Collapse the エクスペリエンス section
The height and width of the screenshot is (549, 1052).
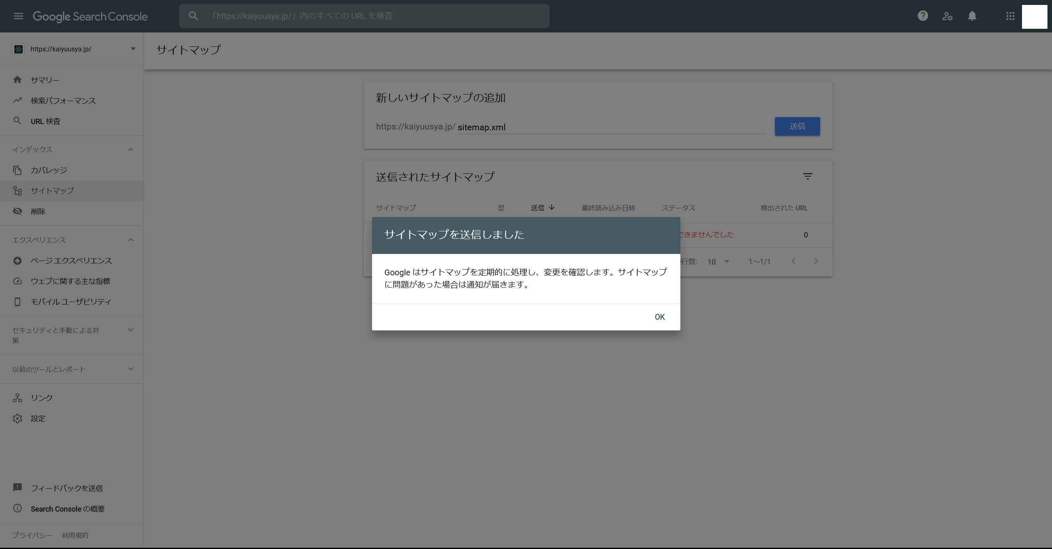131,240
